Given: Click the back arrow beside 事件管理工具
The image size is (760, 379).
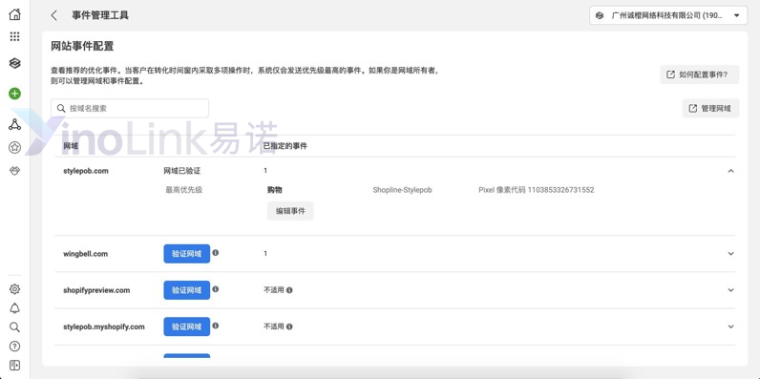Looking at the screenshot, I should (53, 15).
